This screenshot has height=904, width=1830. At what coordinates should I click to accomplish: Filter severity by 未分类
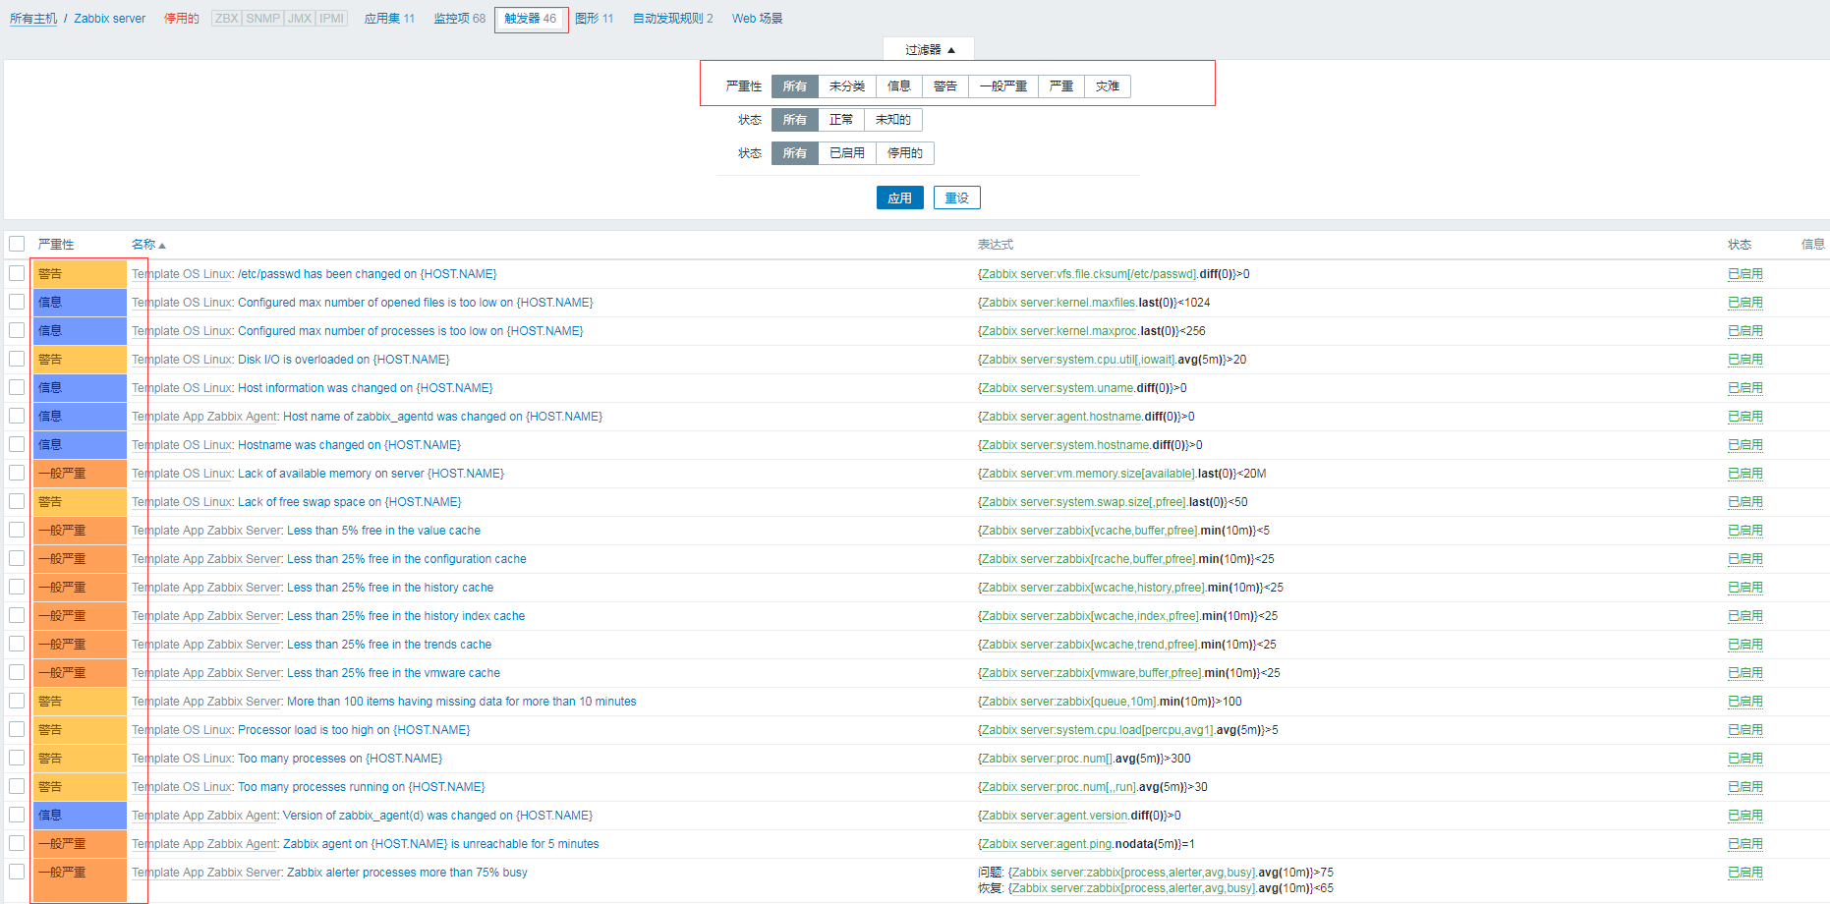tap(847, 86)
